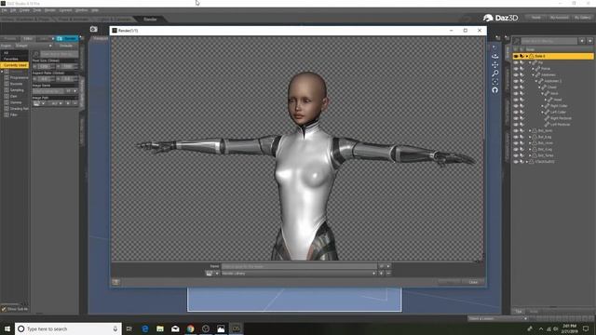The image size is (596, 335).
Task: Click the Defaults button in Render Settings
Action: [66, 46]
